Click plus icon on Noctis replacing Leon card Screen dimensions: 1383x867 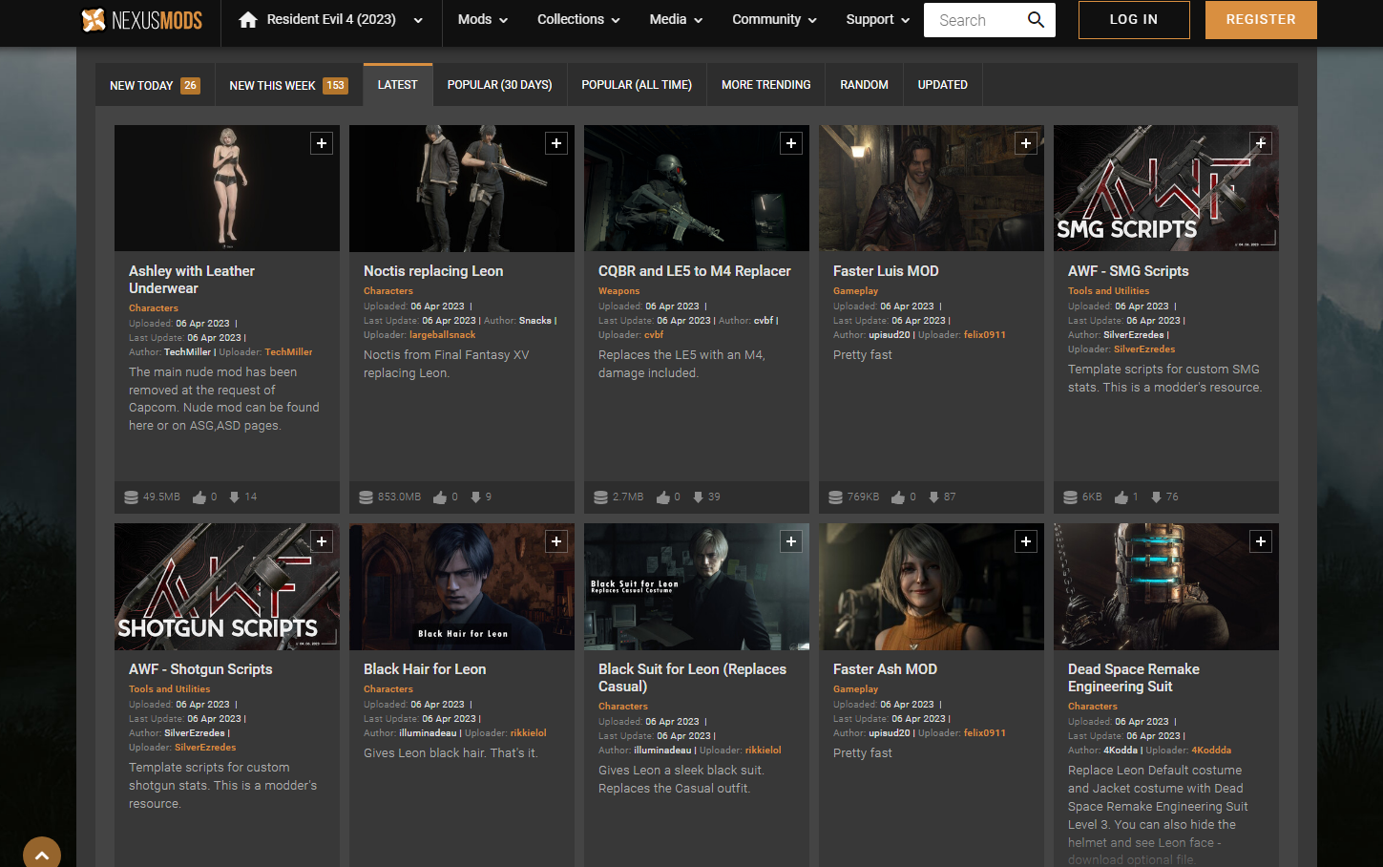point(556,143)
